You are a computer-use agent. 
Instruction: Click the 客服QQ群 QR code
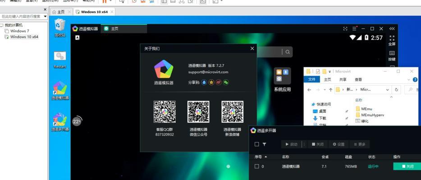(x=165, y=112)
